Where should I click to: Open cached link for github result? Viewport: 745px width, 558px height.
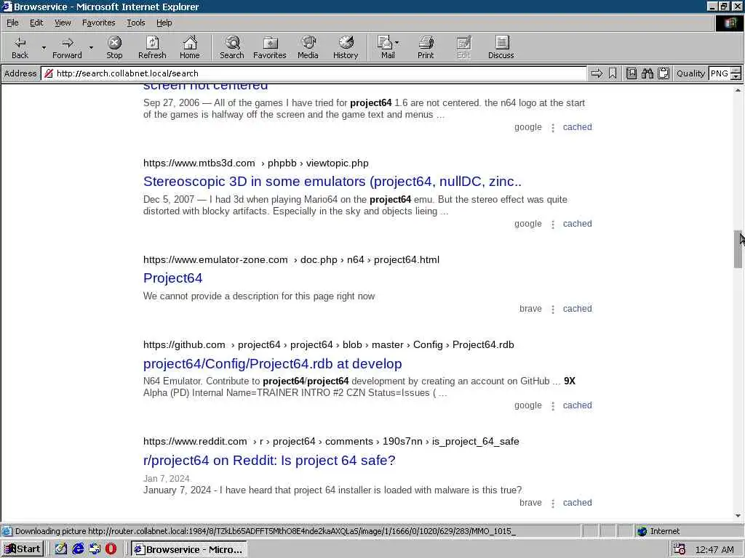click(x=577, y=405)
